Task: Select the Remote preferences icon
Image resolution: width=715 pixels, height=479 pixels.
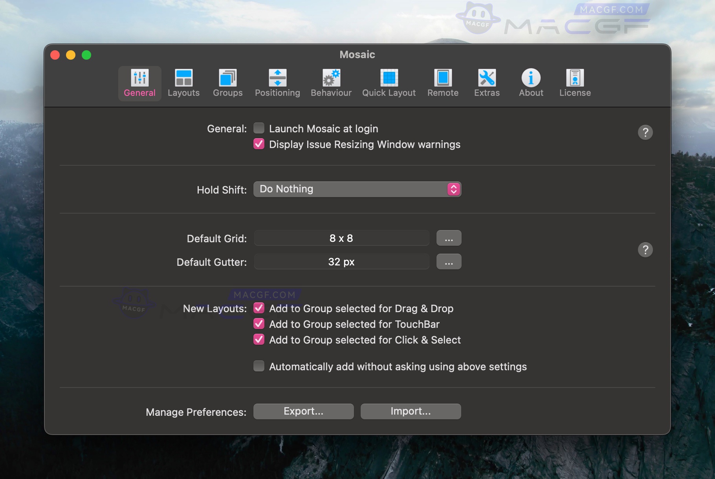Action: point(443,83)
